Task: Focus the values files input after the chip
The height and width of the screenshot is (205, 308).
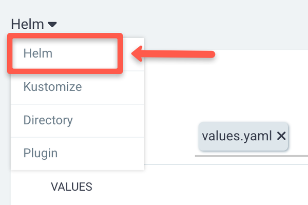Action: (x=298, y=136)
